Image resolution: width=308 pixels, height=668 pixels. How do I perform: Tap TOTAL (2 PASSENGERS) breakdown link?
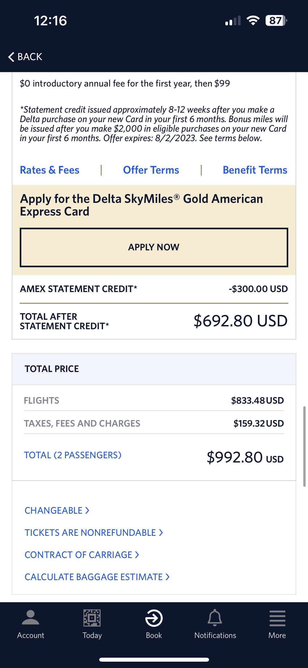(73, 455)
